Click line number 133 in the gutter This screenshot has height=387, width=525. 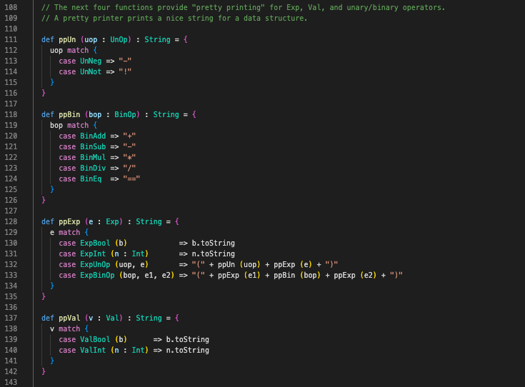click(11, 275)
